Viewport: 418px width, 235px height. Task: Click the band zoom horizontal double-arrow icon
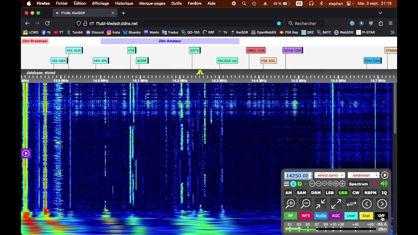pos(351,204)
